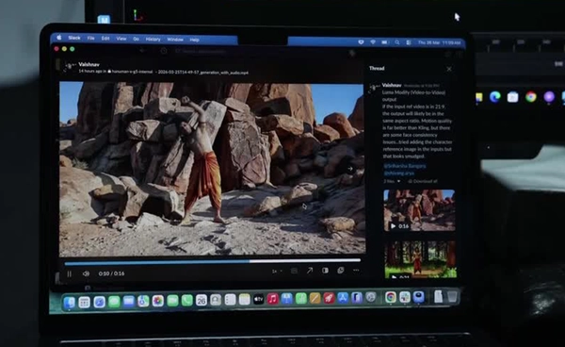Collapse the 2 files dropdown in thread
Image resolution: width=565 pixels, height=347 pixels.
tap(392, 181)
